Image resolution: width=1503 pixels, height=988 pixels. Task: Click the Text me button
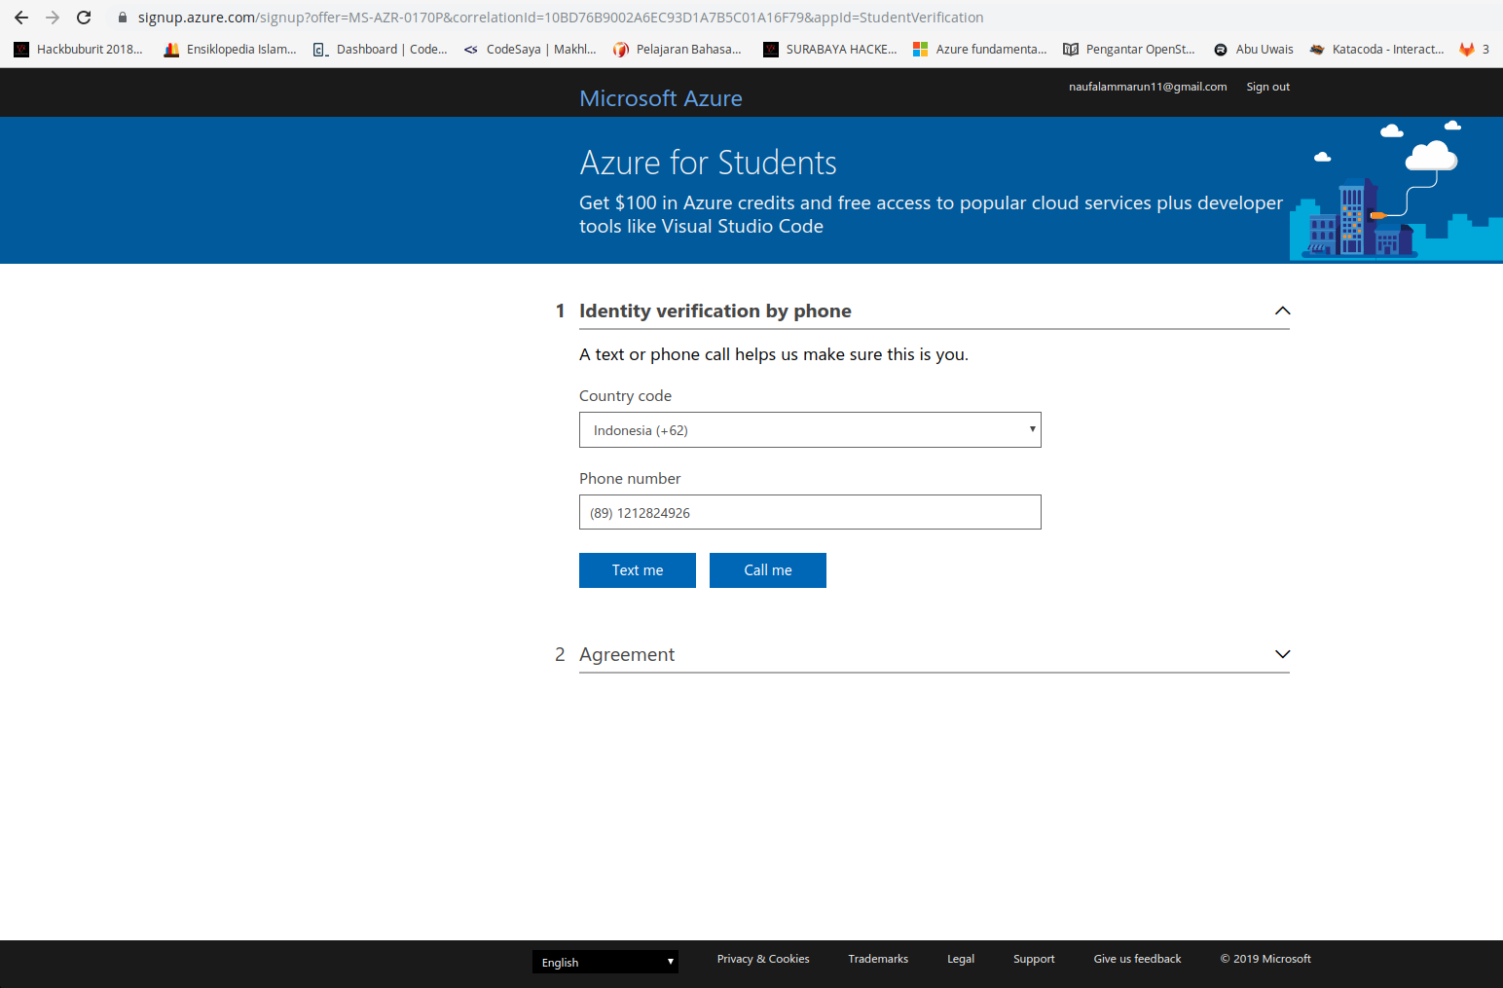pyautogui.click(x=638, y=570)
